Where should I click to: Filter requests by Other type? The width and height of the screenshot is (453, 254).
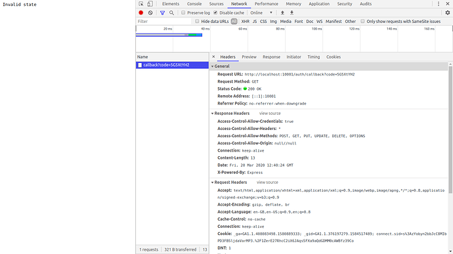351,22
